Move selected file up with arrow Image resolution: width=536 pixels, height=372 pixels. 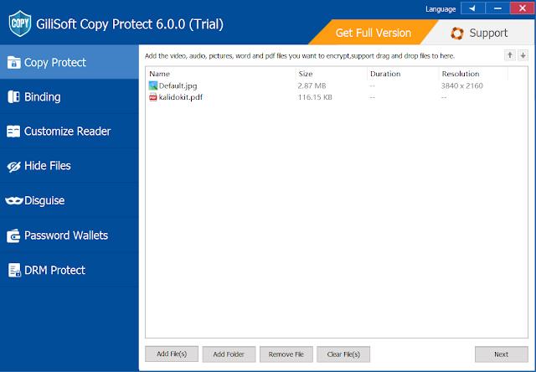(510, 55)
